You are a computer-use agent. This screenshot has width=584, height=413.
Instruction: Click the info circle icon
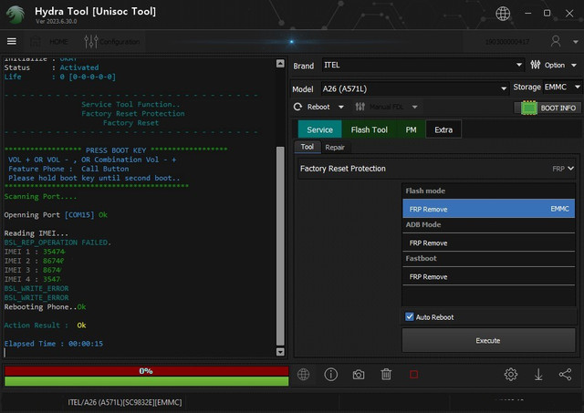coord(330,375)
